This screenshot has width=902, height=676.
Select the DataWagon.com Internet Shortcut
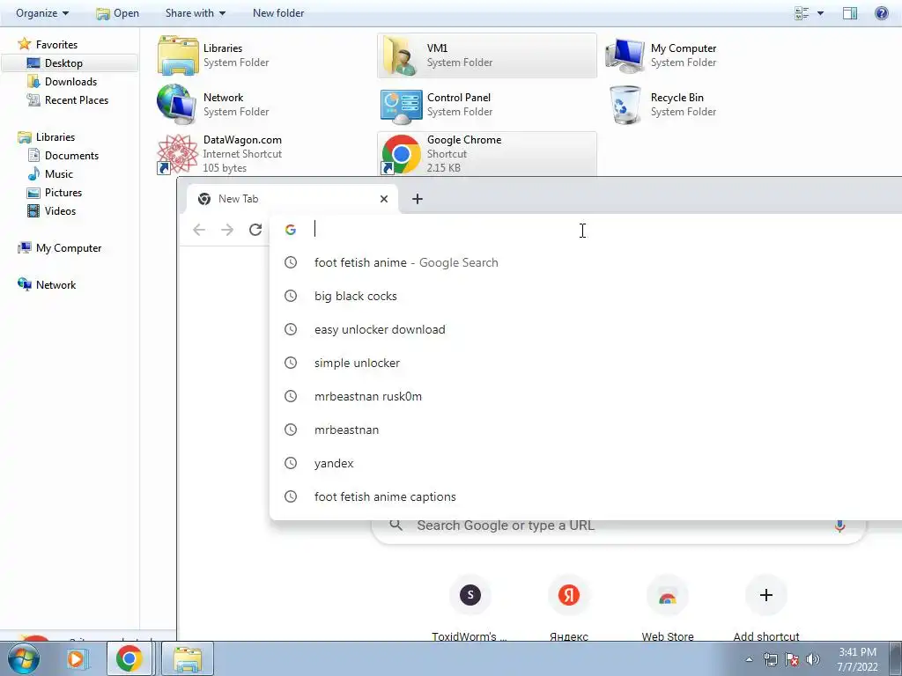pyautogui.click(x=264, y=153)
